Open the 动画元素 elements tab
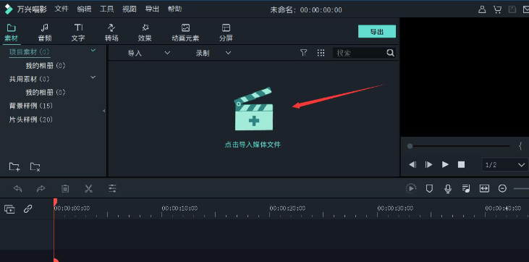This screenshot has height=262, width=529. click(185, 33)
